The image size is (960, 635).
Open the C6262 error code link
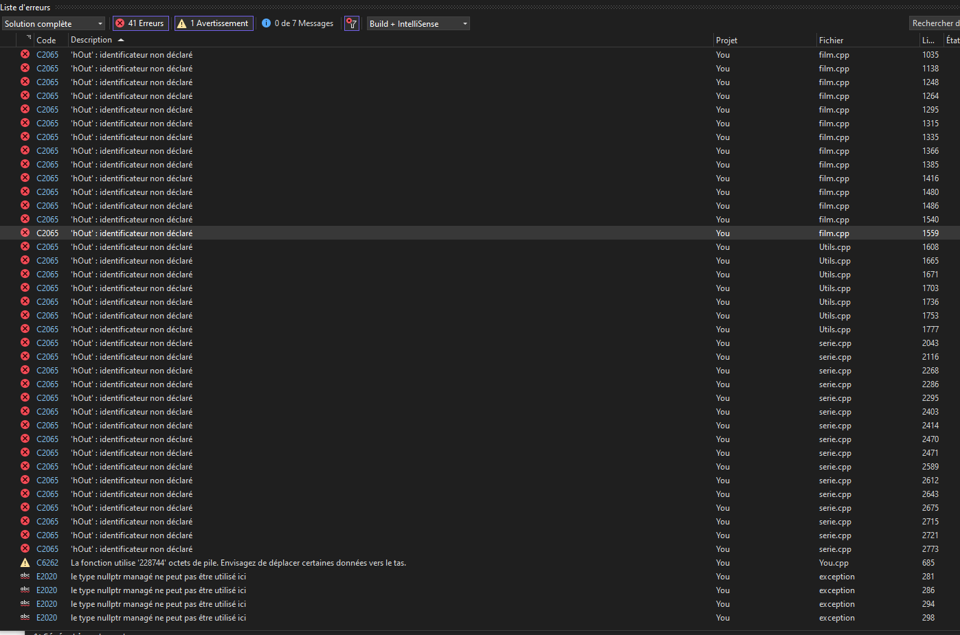47,563
